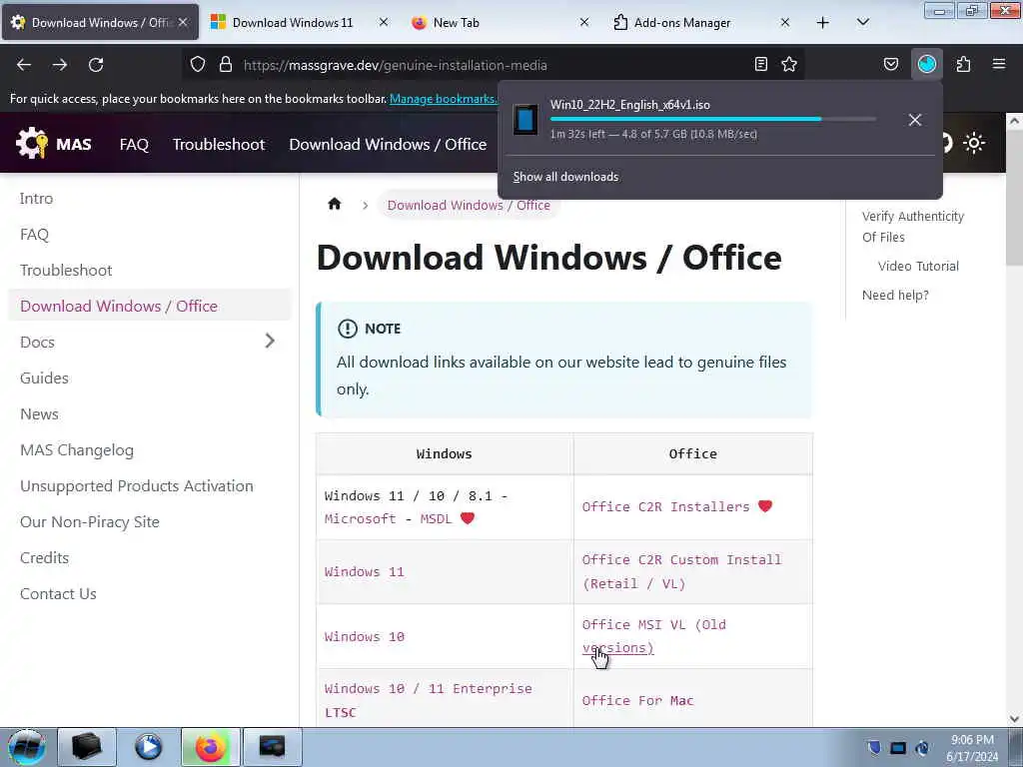Click the Manage bookmarks link
1023x767 pixels.
pyautogui.click(x=443, y=99)
